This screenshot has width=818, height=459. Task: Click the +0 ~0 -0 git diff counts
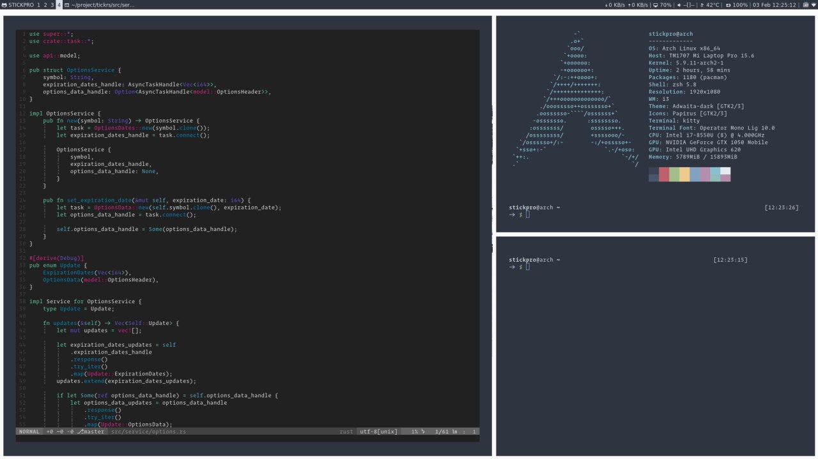tap(60, 432)
